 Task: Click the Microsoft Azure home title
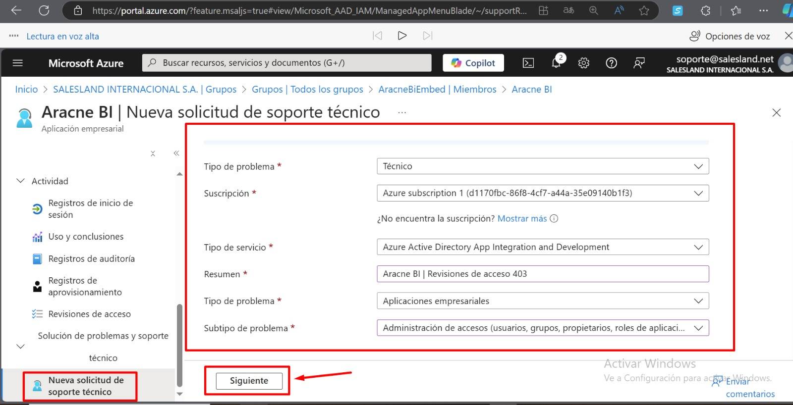click(x=86, y=63)
